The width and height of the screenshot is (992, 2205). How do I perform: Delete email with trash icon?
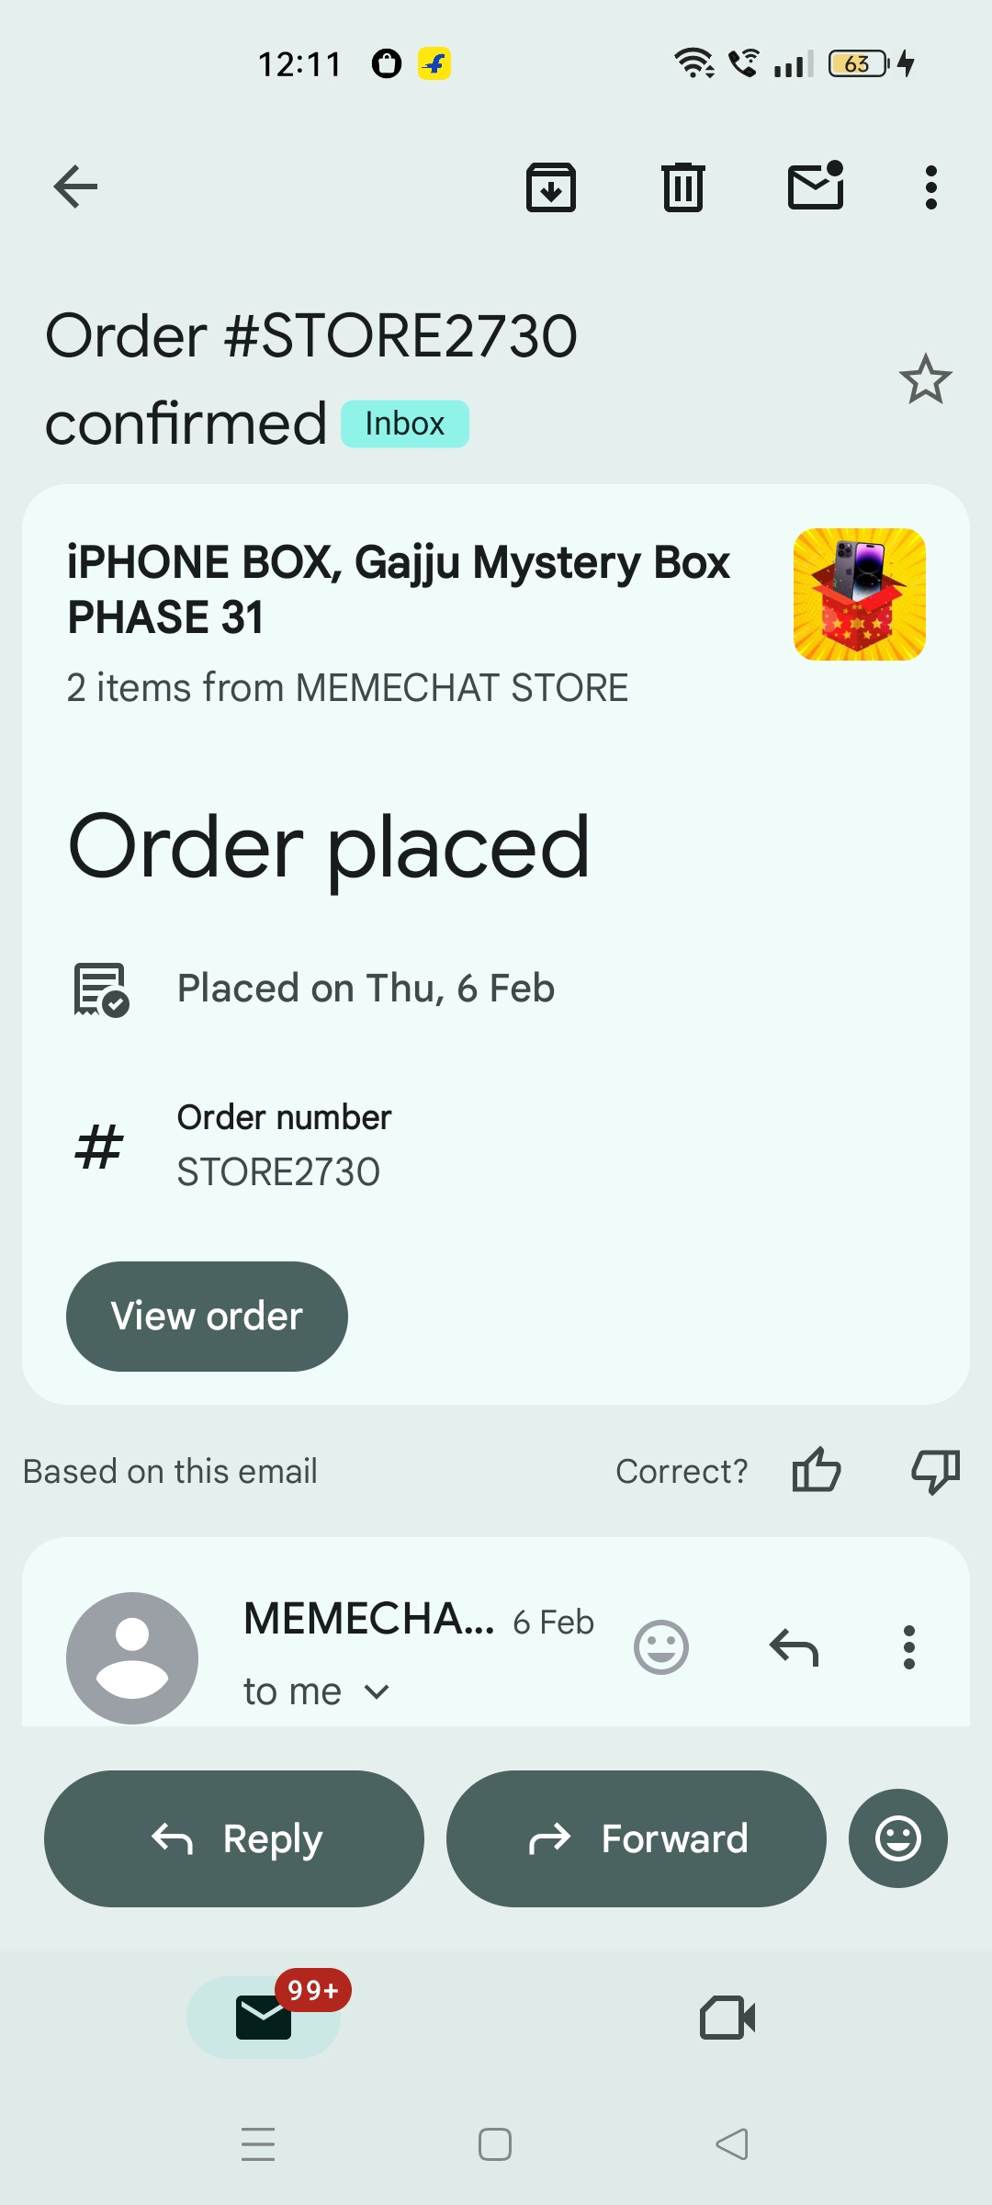point(683,187)
